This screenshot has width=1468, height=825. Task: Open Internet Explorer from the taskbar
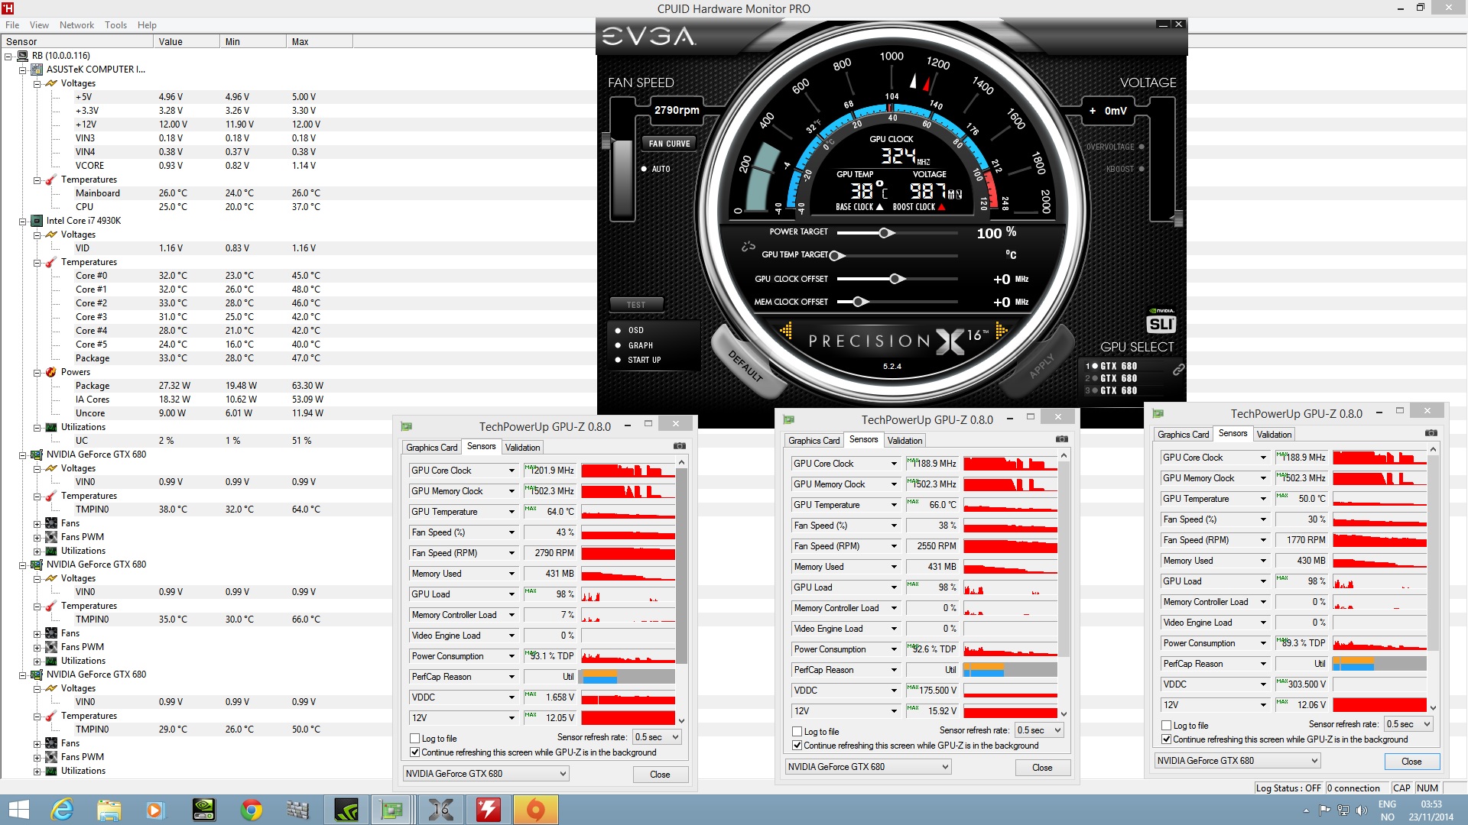tap(62, 810)
